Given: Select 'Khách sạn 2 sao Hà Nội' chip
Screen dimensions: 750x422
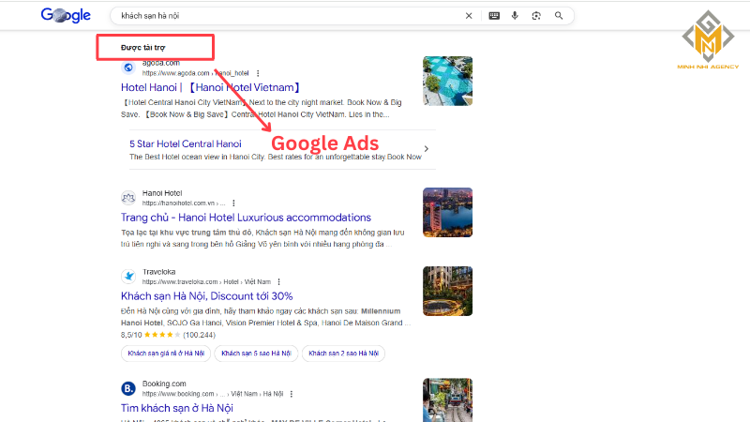Looking at the screenshot, I should (x=343, y=354).
